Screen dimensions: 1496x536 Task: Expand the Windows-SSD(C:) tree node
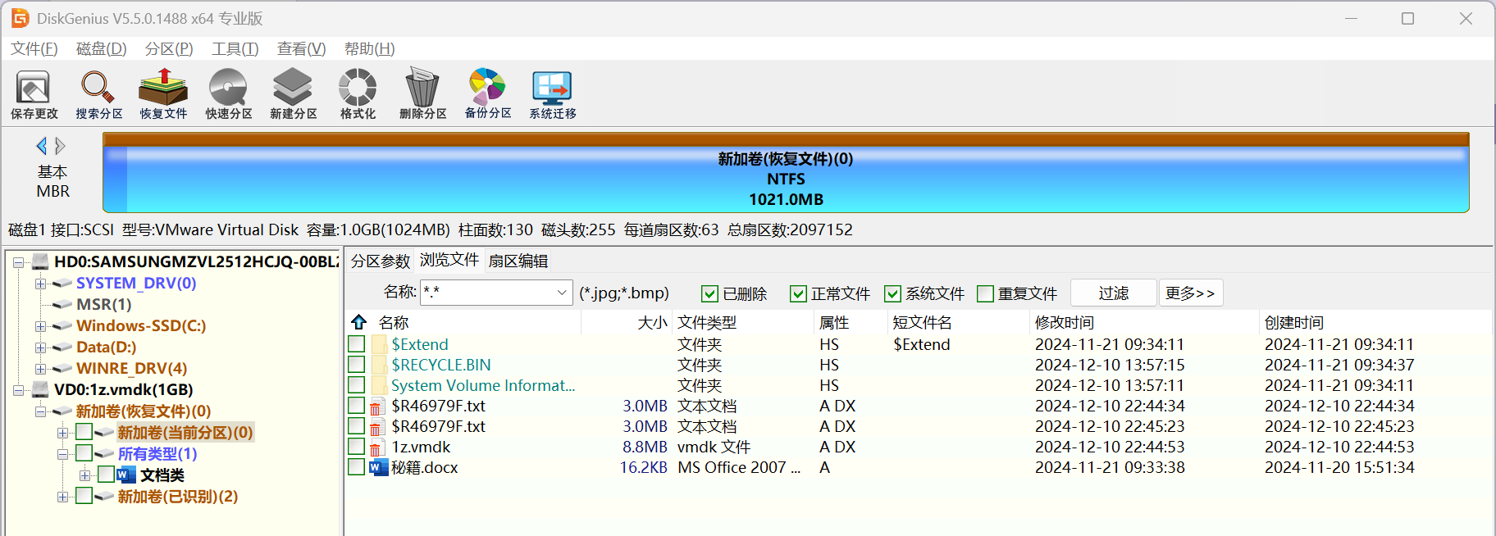coord(40,326)
